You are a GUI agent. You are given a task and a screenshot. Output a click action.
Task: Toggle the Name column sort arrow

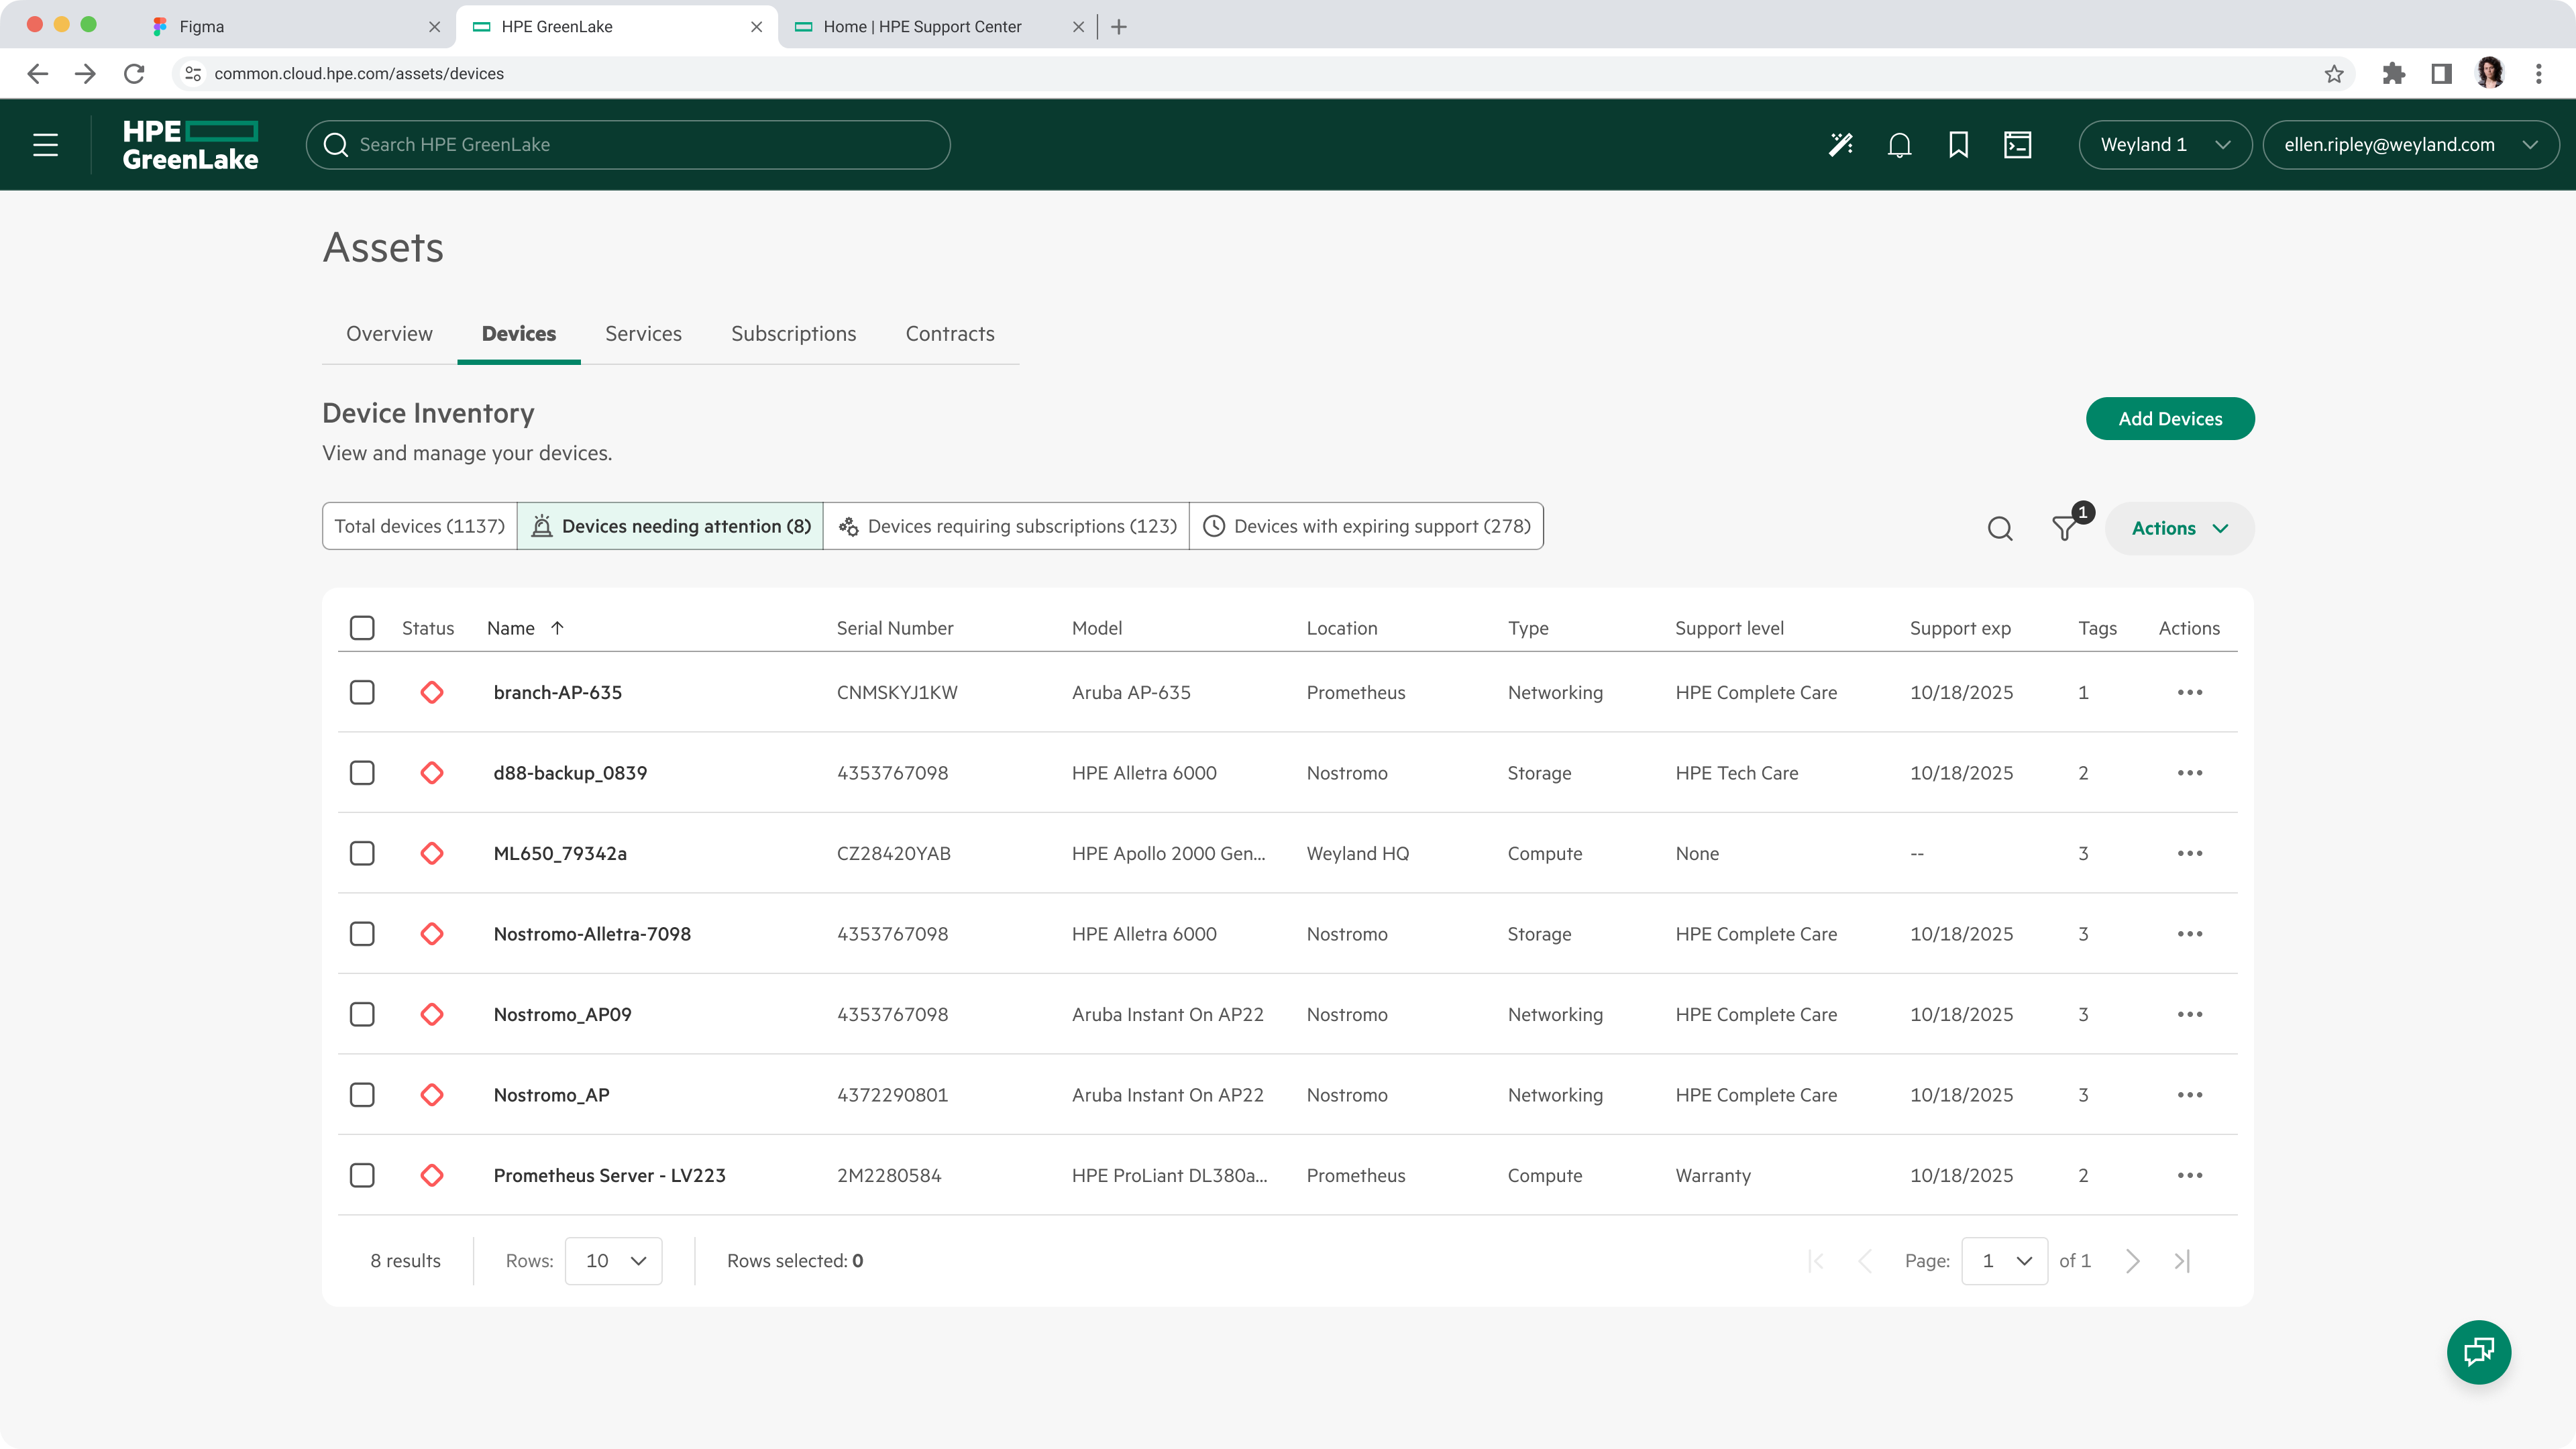557,628
